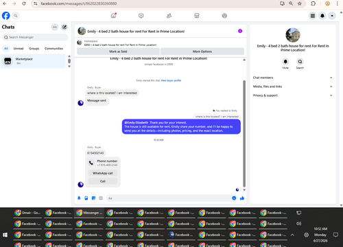Attach a file with the photo icon

coord(86,198)
